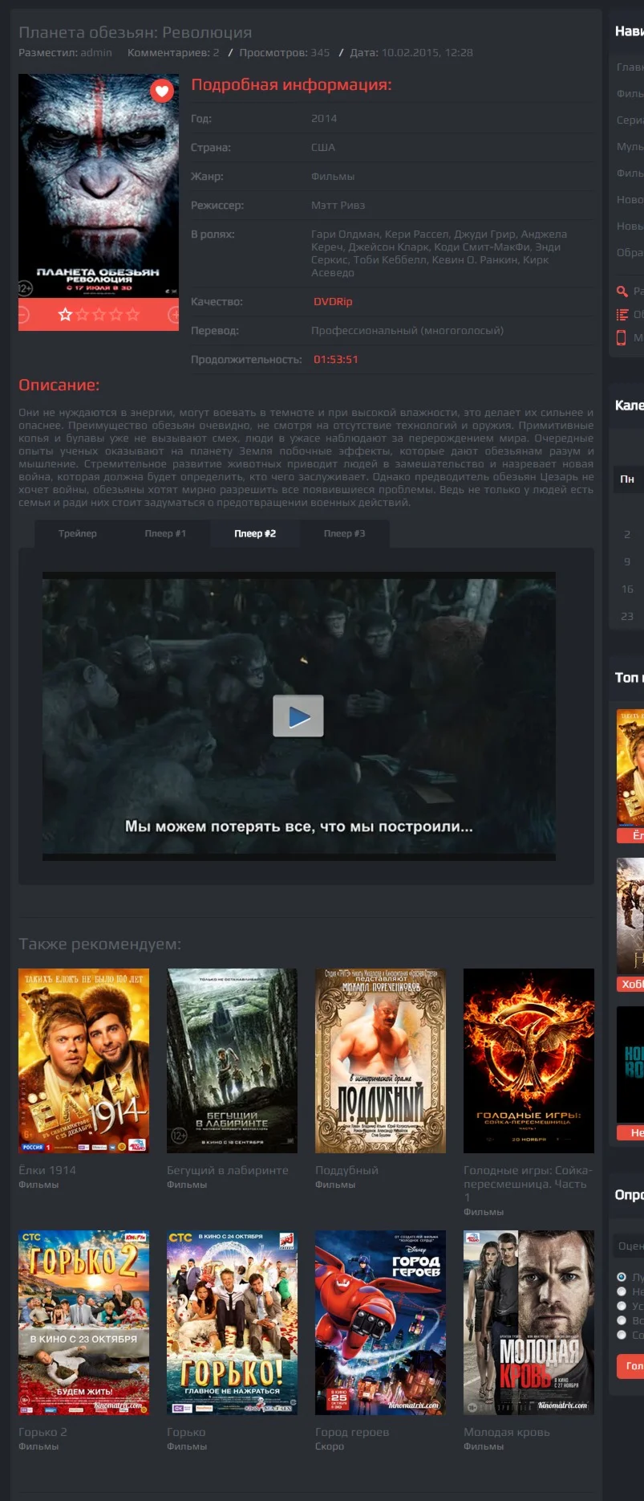Open mobile version via phone icon

(622, 337)
